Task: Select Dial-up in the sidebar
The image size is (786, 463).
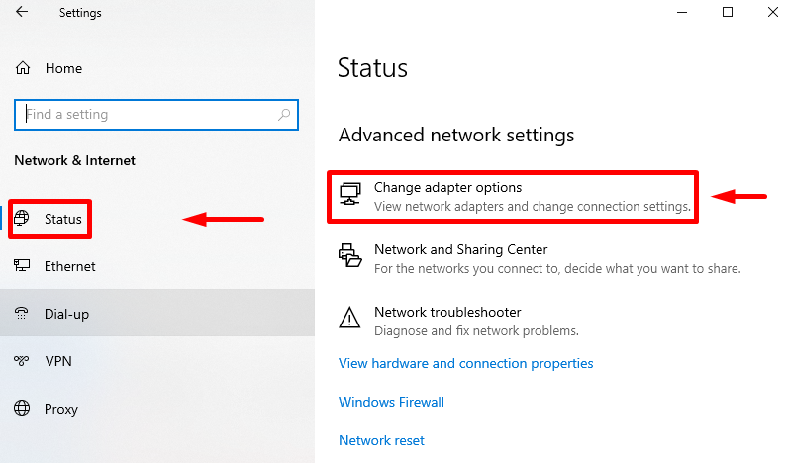Action: click(x=157, y=314)
